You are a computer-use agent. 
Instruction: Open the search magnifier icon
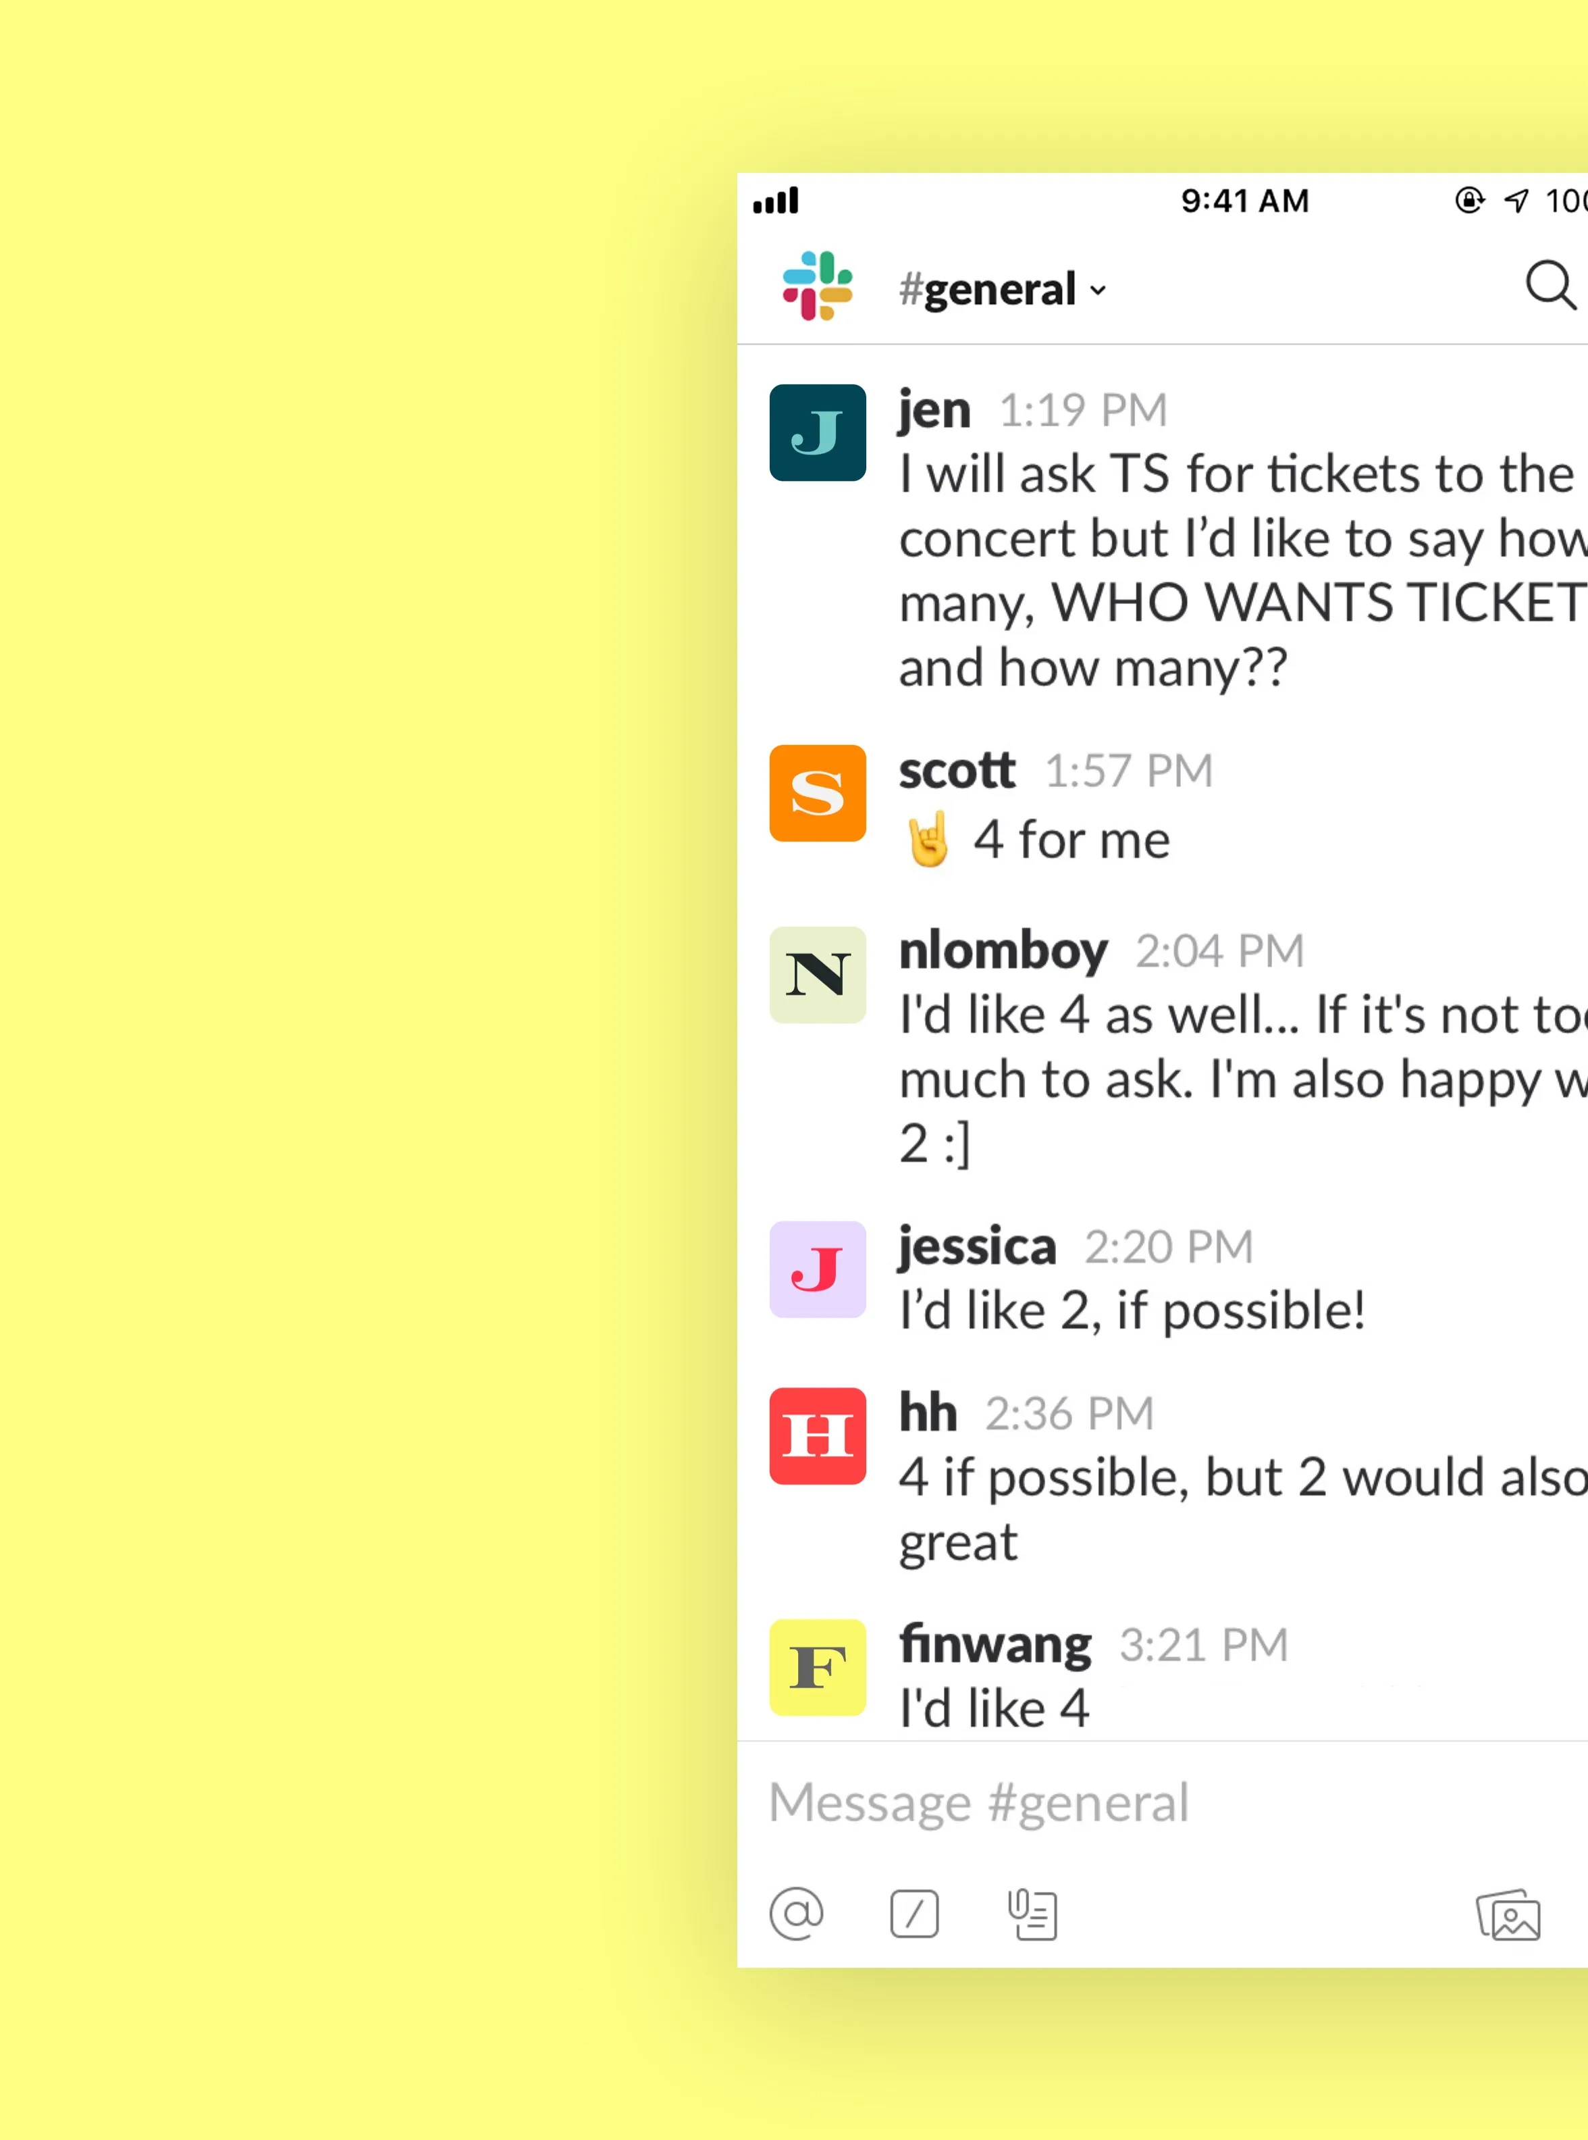click(1550, 286)
